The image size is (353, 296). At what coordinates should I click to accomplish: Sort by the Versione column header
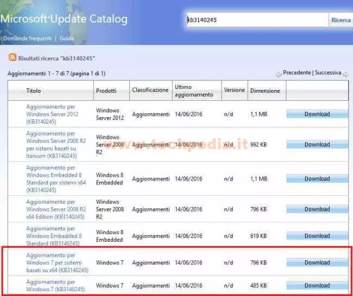click(x=234, y=90)
